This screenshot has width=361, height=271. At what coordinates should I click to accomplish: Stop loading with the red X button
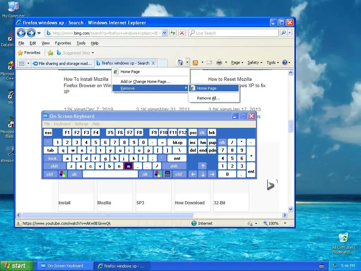[182, 33]
